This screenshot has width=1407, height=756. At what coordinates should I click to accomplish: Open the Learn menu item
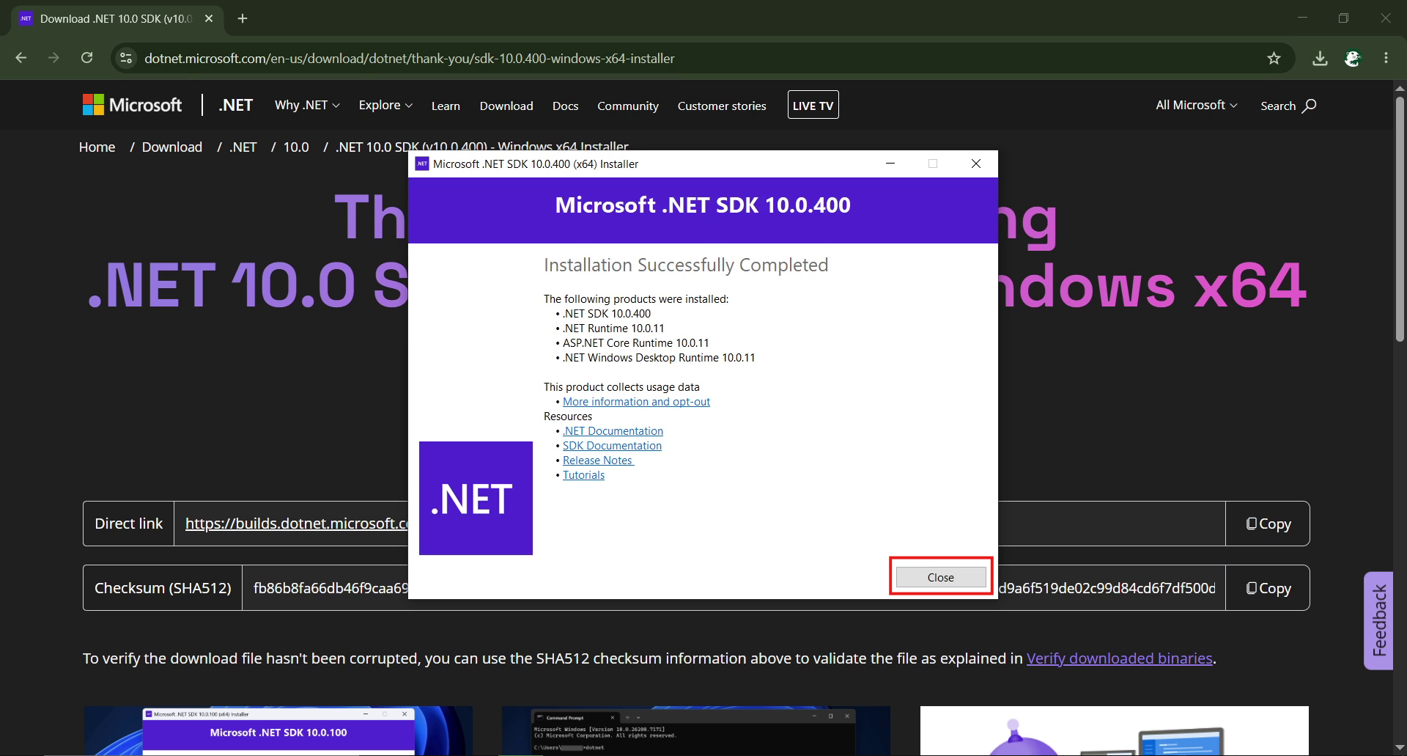tap(446, 106)
